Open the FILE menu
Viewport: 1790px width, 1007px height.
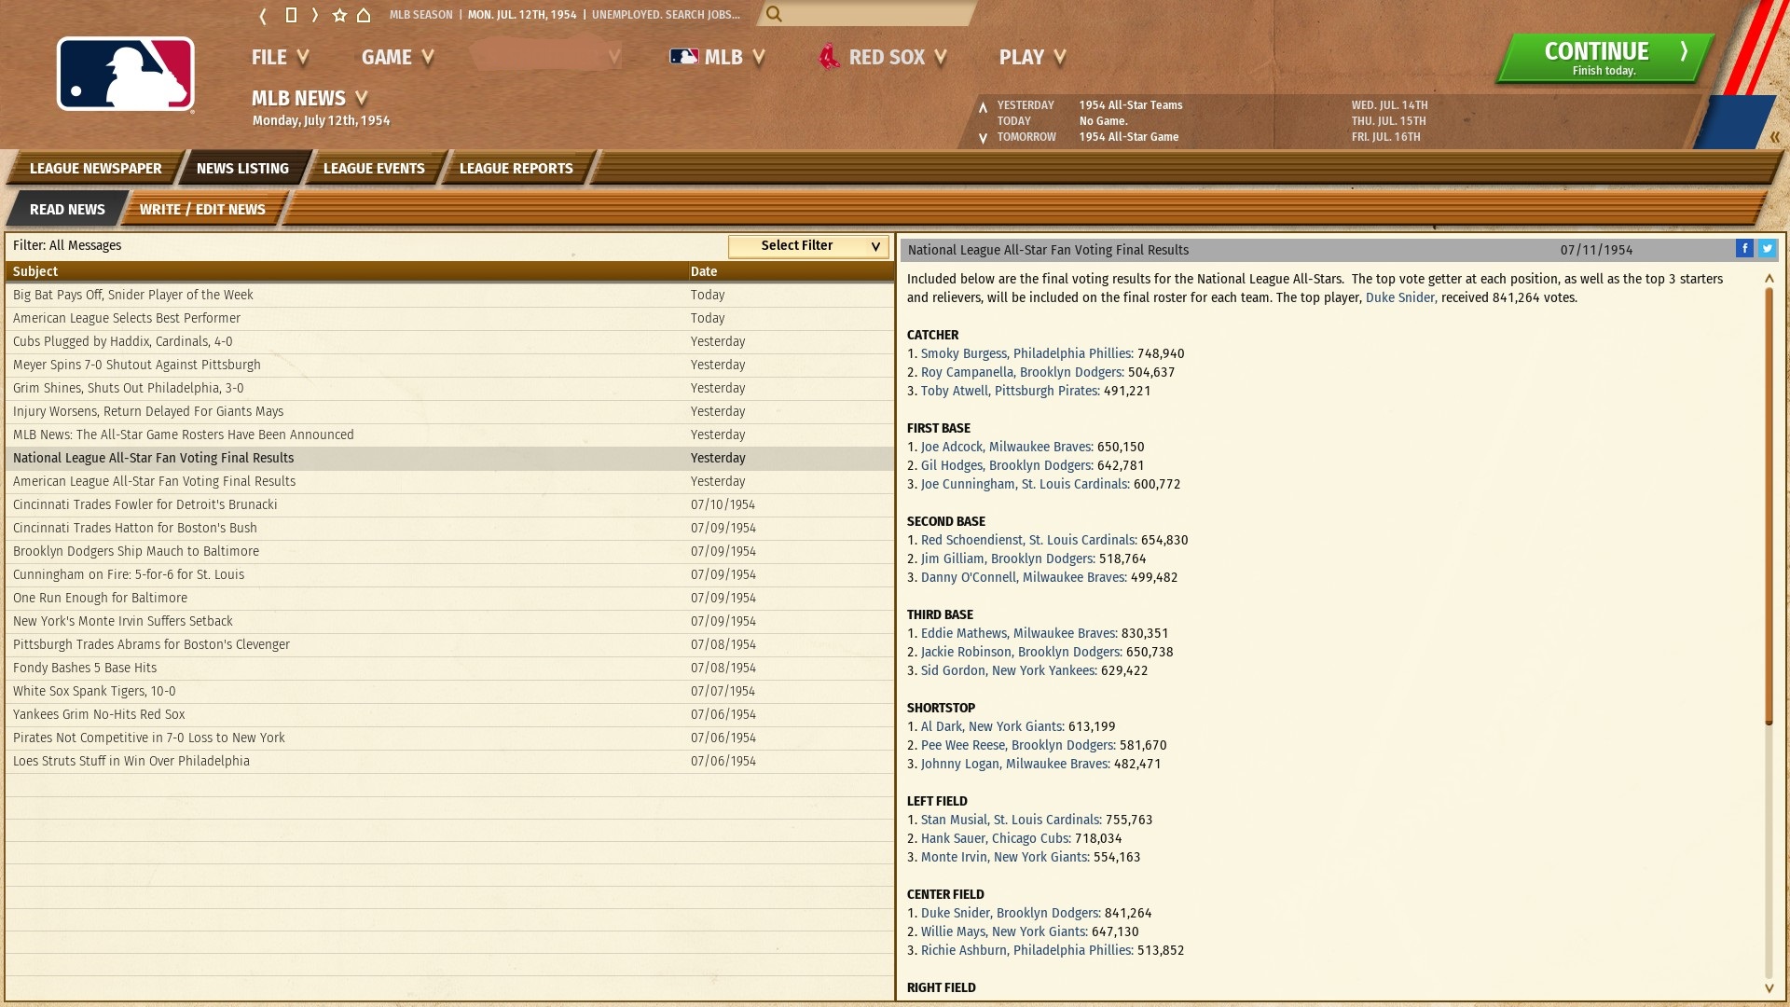pyautogui.click(x=280, y=57)
